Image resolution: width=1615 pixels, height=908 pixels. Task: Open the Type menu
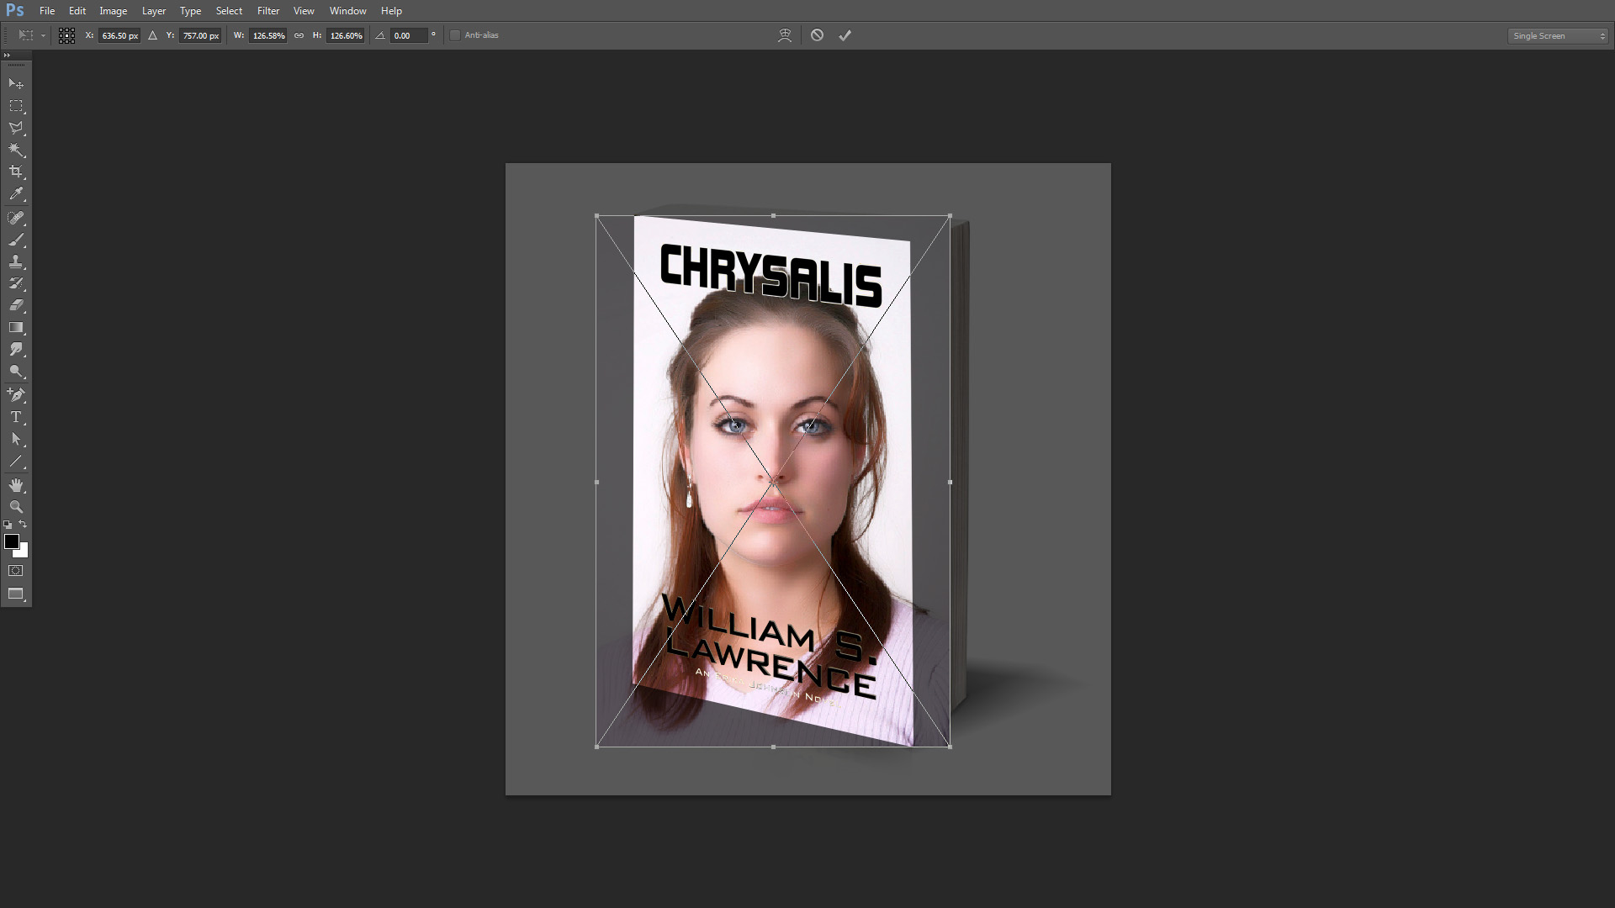(x=190, y=11)
